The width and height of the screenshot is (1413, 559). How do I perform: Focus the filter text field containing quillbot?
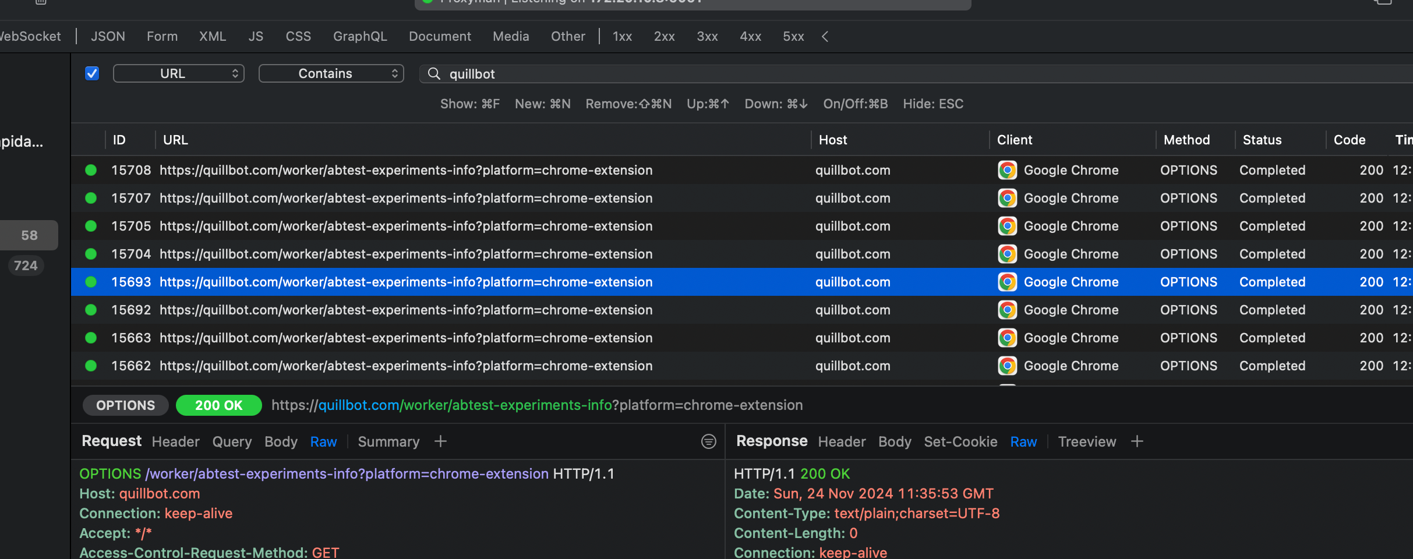(916, 73)
